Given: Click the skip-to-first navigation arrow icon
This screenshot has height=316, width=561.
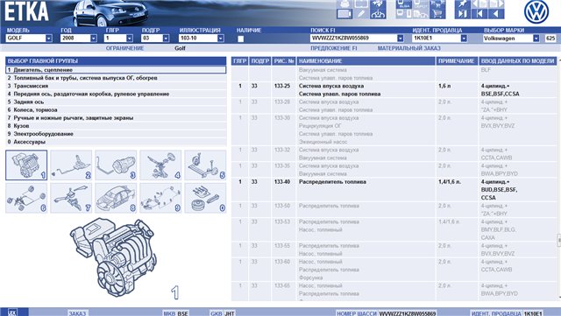Looking at the screenshot, I should 479,14.
